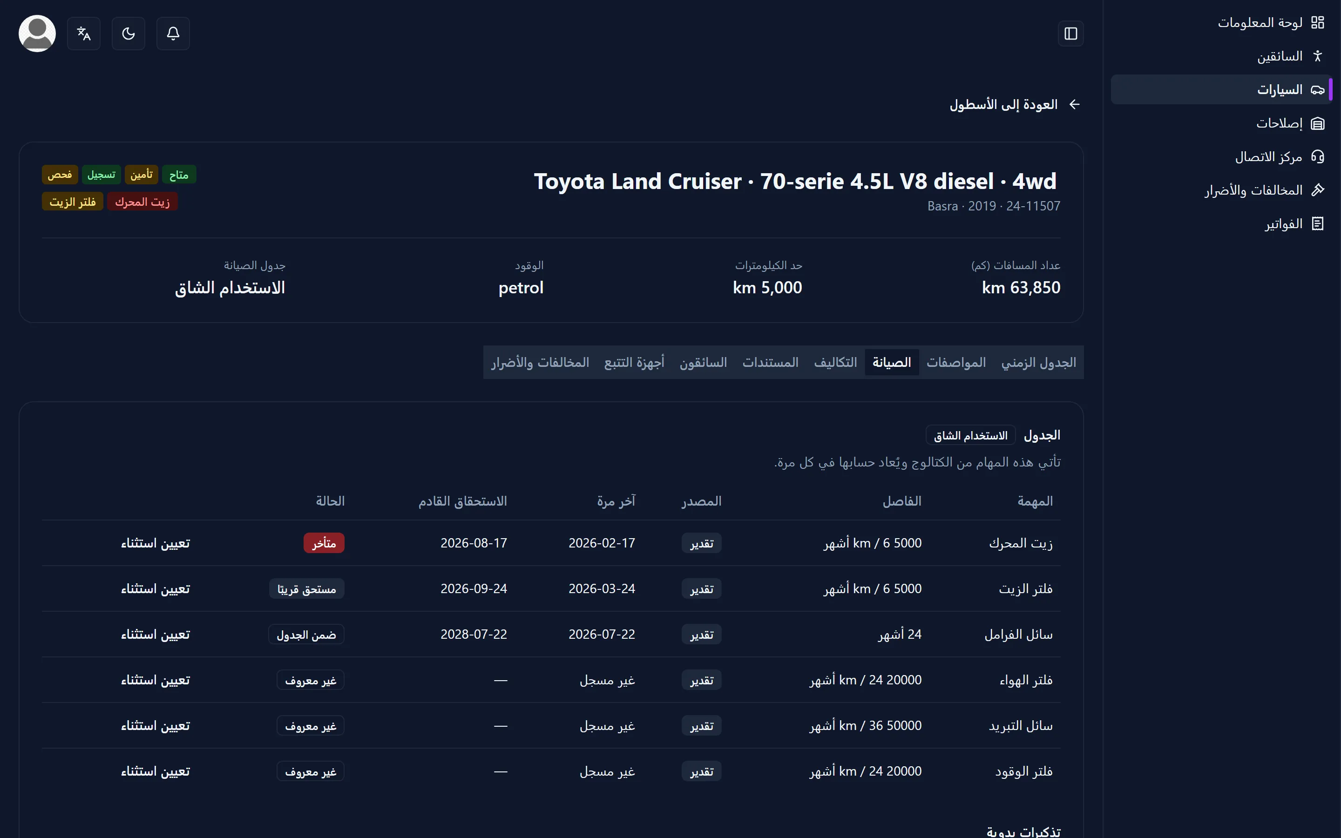Click the متاح status badge
Viewport: 1341px width, 838px height.
[x=179, y=175]
